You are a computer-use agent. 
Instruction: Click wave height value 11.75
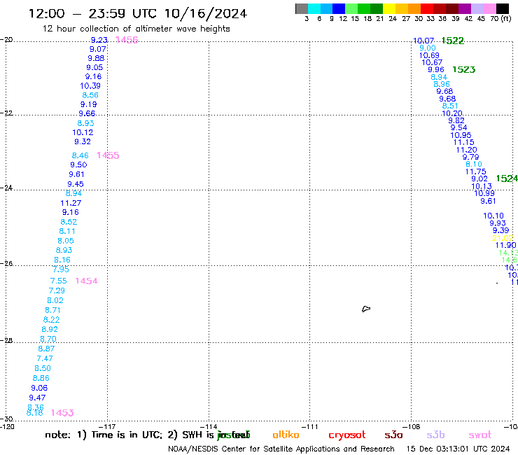[x=476, y=171]
